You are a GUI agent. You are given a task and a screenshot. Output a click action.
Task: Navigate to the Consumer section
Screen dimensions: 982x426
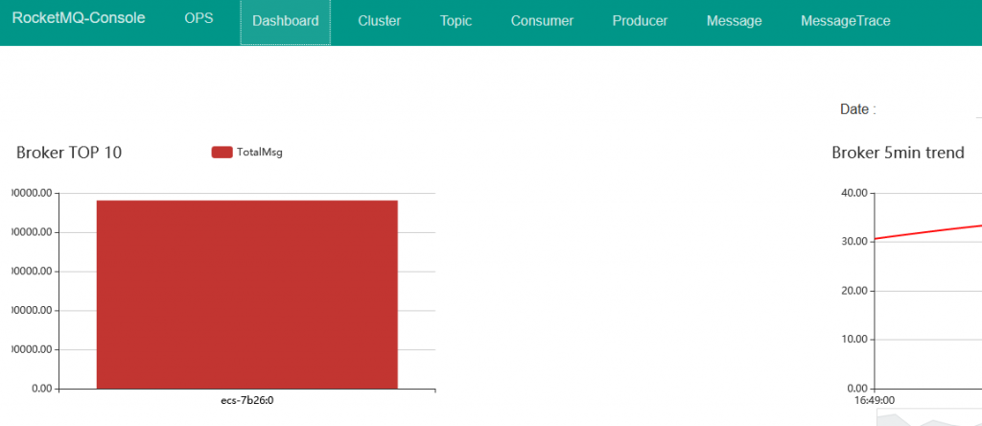point(542,21)
